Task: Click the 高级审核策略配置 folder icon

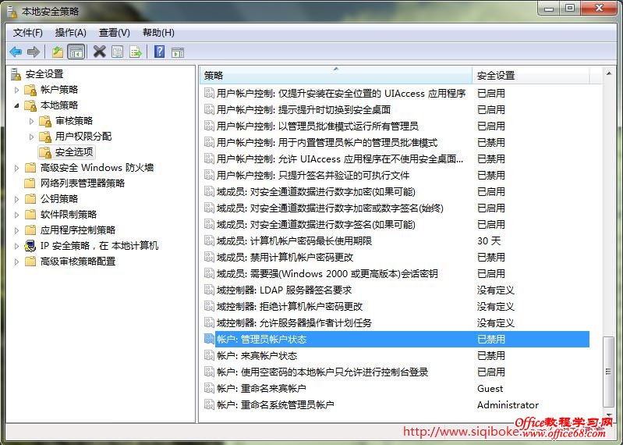Action: (30, 262)
